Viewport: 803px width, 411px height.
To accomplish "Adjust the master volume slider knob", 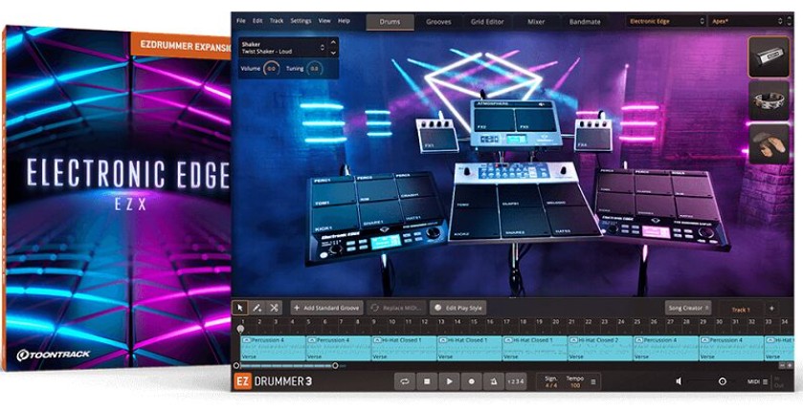I will coord(722,381).
